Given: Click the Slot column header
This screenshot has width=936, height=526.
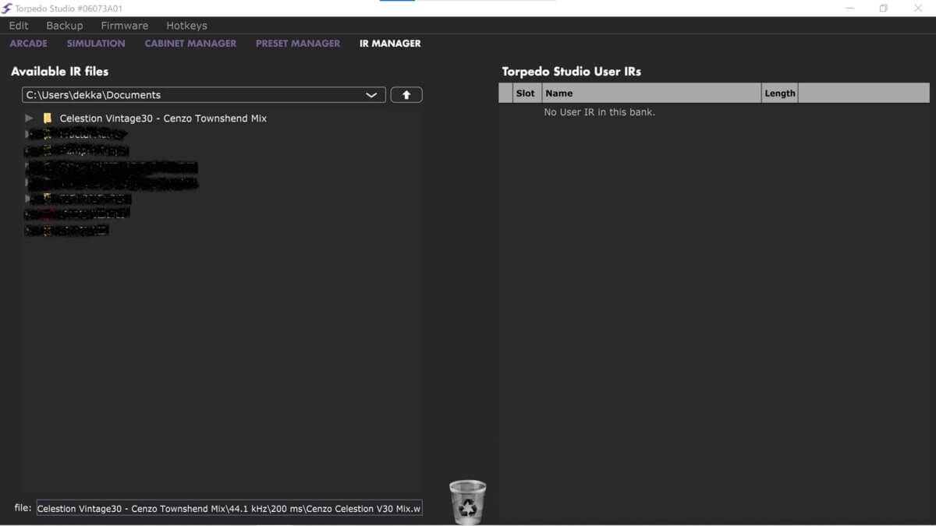Looking at the screenshot, I should coord(526,94).
